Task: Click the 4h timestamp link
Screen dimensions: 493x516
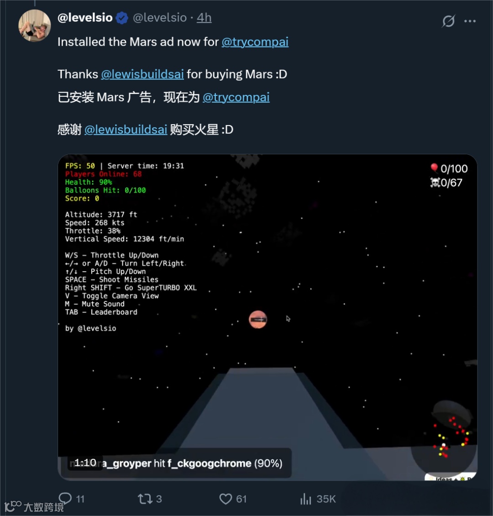Action: tap(204, 18)
